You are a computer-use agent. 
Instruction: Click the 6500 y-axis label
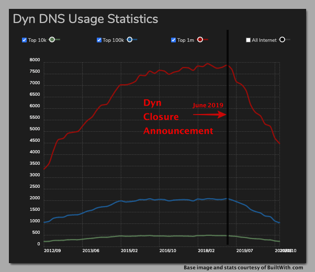coord(35,94)
